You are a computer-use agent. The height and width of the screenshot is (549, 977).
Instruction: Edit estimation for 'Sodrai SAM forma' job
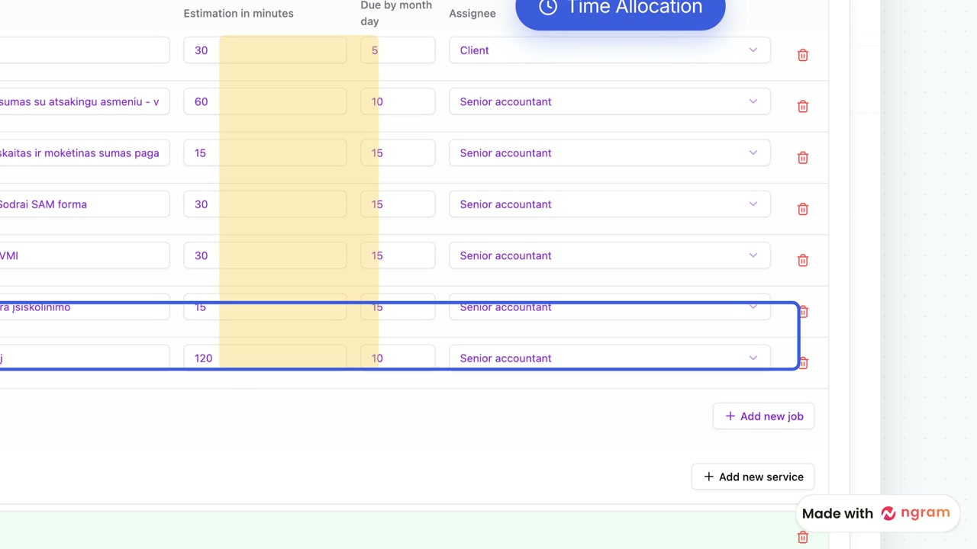pyautogui.click(x=265, y=204)
